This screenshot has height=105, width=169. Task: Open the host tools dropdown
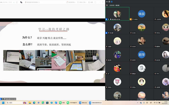82,2
